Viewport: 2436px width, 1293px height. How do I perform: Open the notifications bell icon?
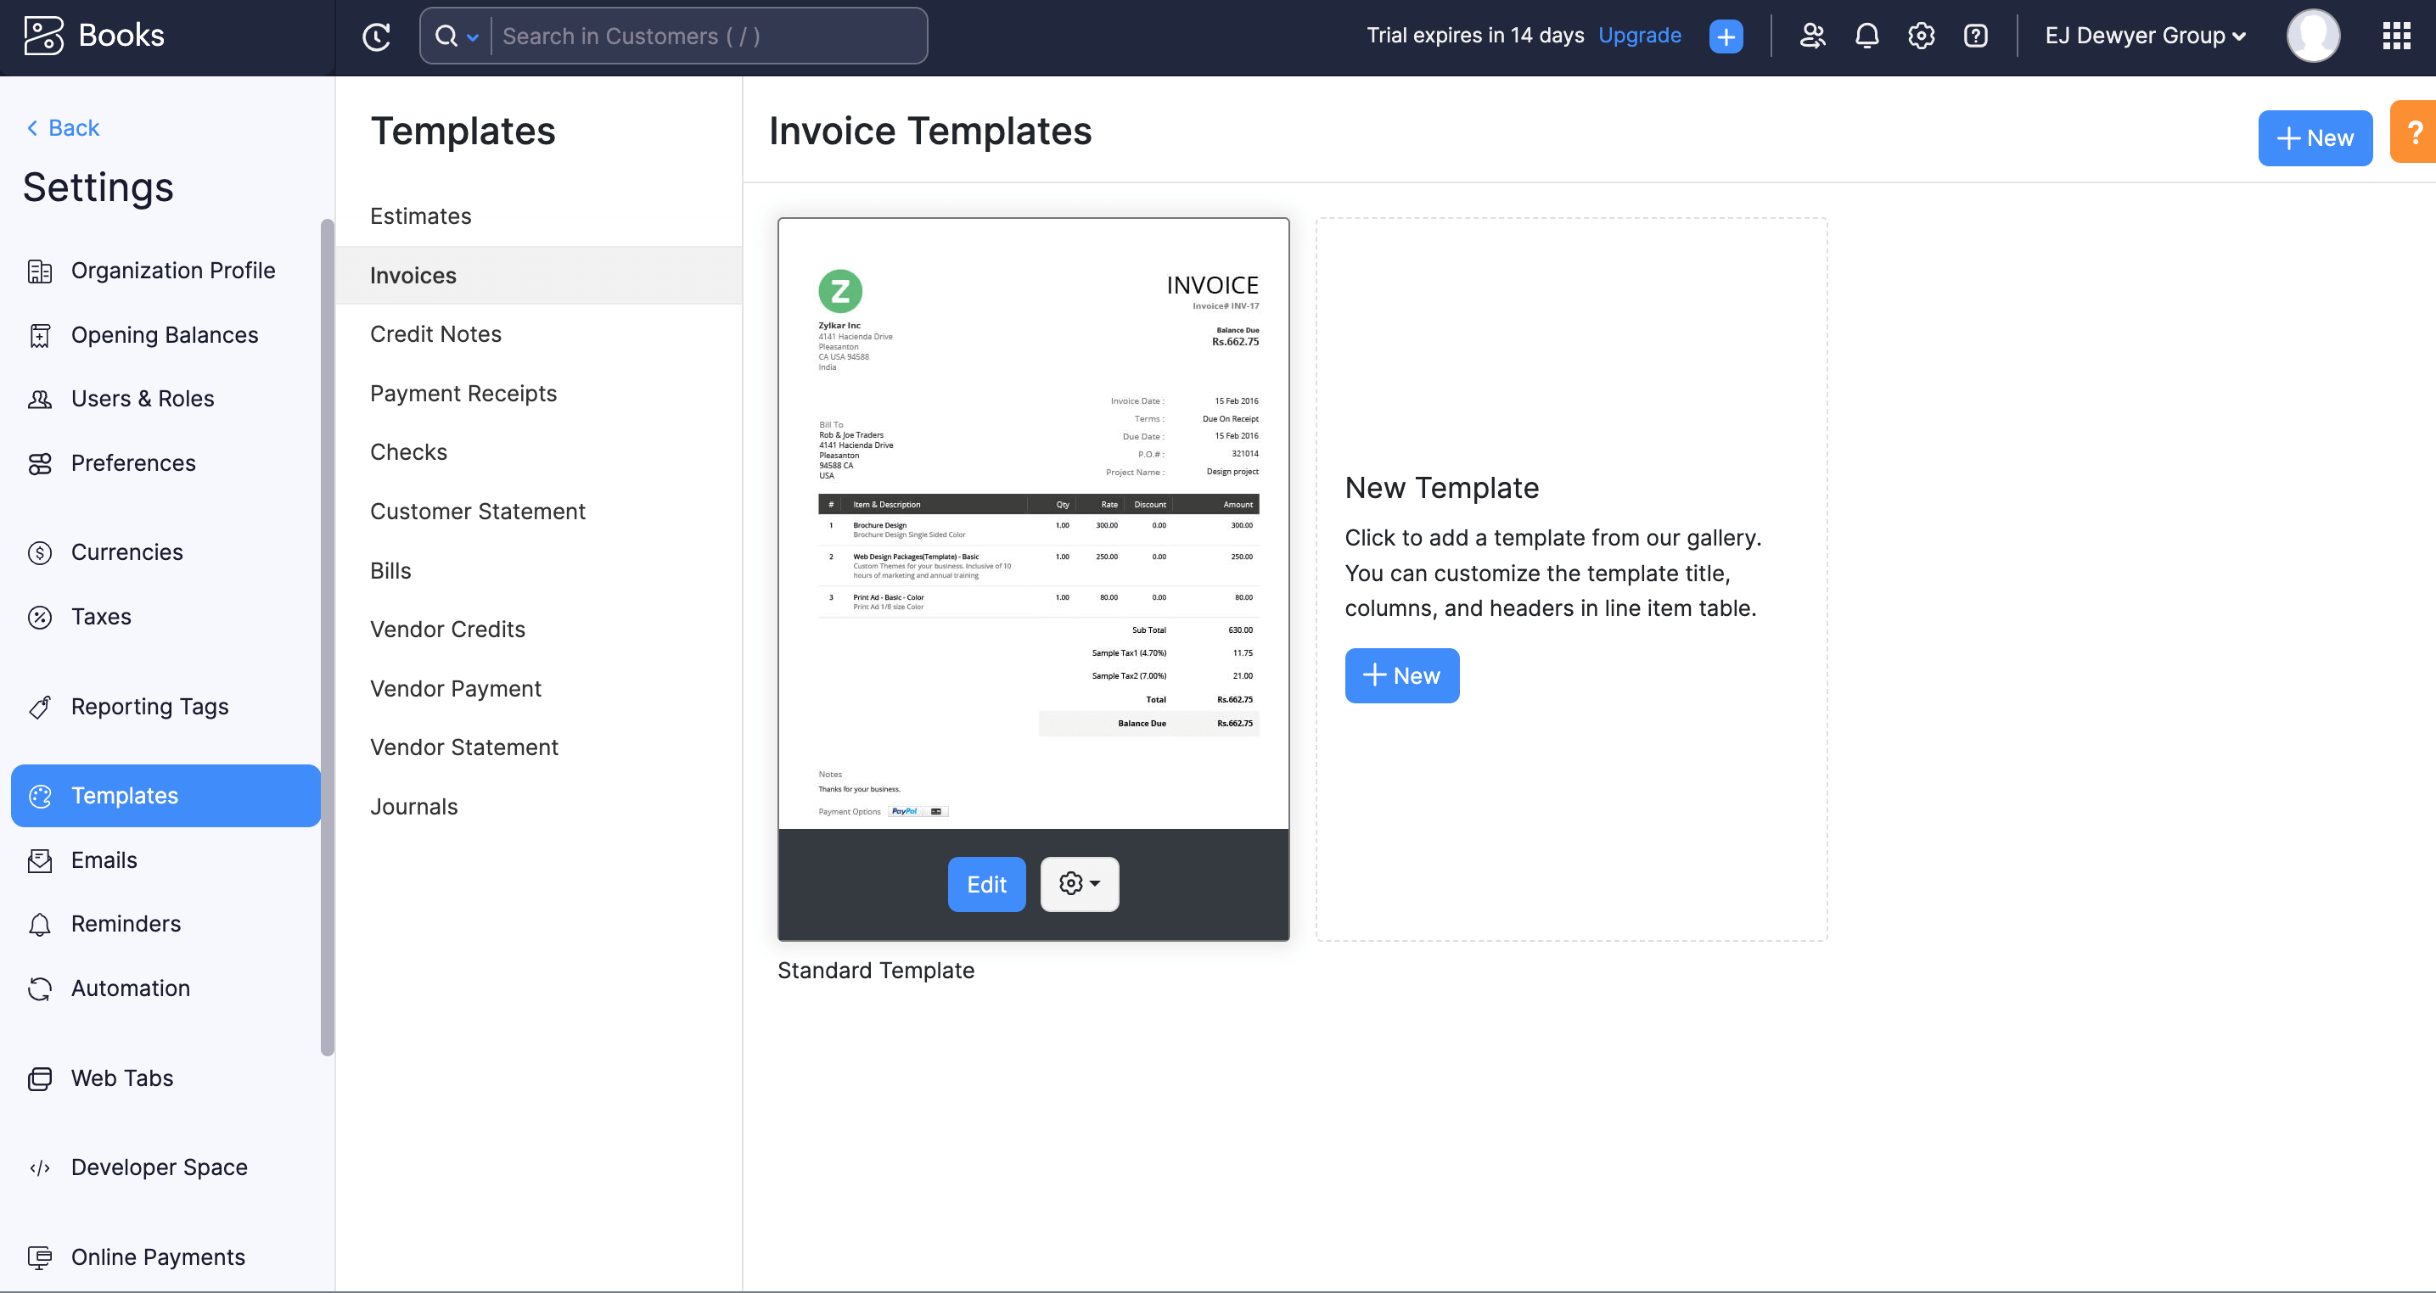click(1866, 36)
